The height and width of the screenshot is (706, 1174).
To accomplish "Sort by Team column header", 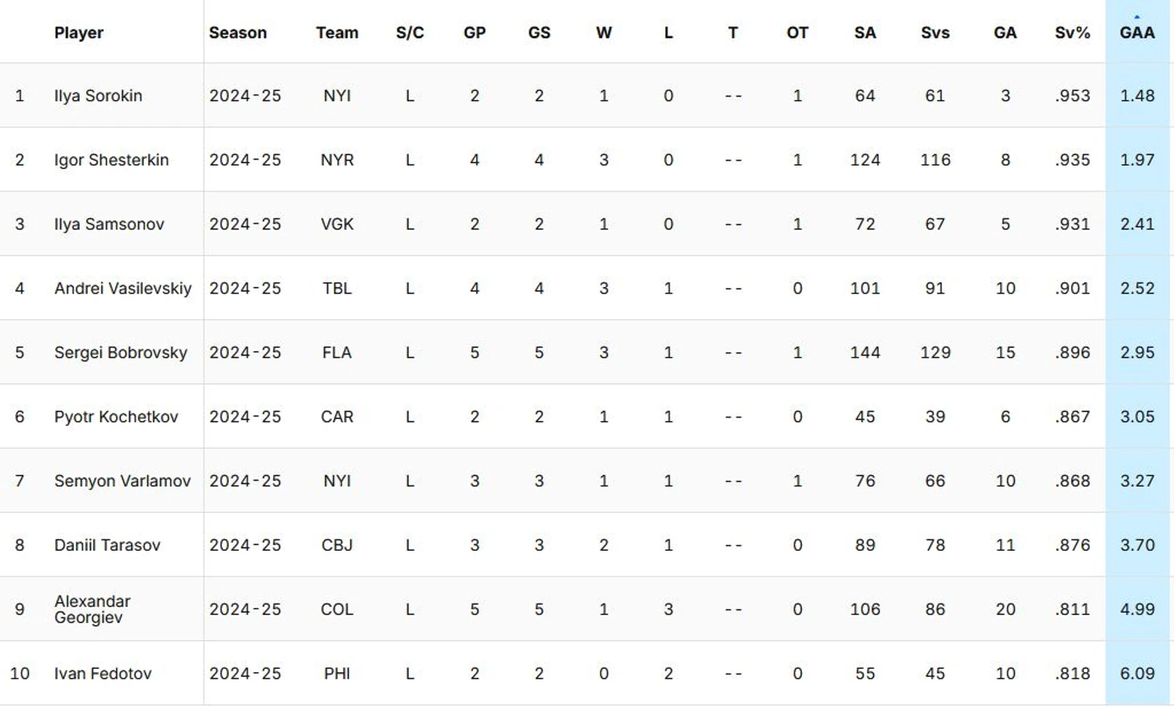I will click(337, 33).
